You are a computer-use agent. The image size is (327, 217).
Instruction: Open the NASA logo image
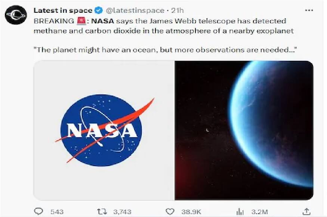(x=104, y=130)
